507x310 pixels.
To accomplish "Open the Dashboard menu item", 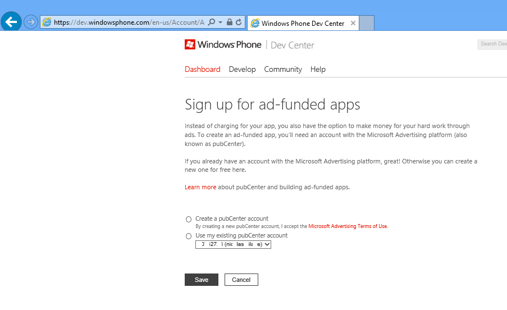I will [x=202, y=70].
